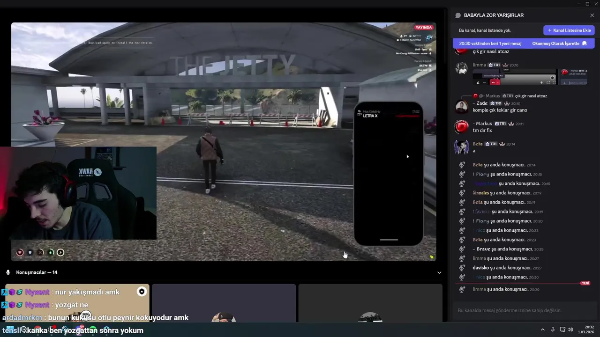Viewport: 600px width, 337px height.
Task: Collapse the Konuşmacılar speakers section chevron
Action: coord(439,272)
